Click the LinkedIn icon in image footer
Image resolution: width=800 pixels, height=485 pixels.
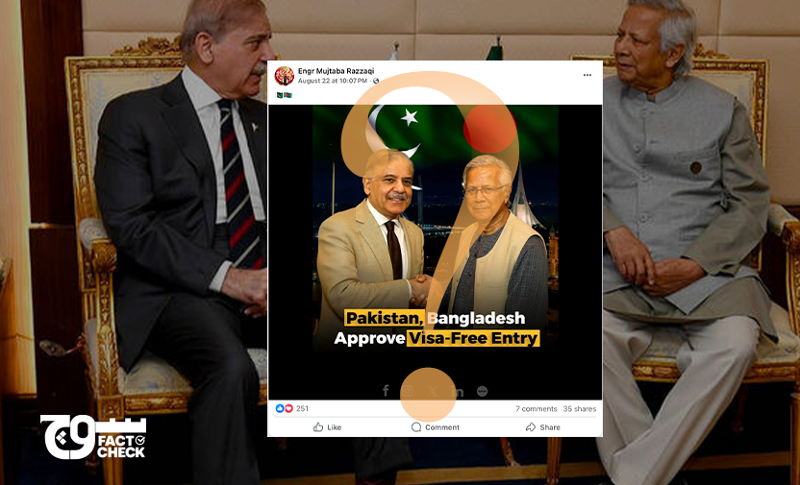tap(458, 391)
